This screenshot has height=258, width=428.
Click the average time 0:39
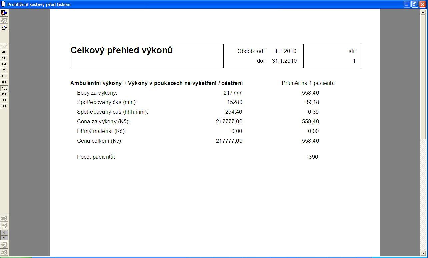[x=313, y=112]
